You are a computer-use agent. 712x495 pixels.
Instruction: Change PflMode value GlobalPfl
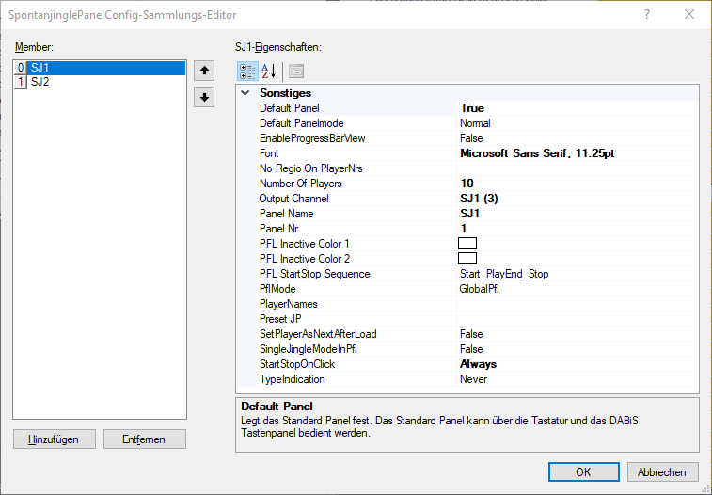click(578, 288)
